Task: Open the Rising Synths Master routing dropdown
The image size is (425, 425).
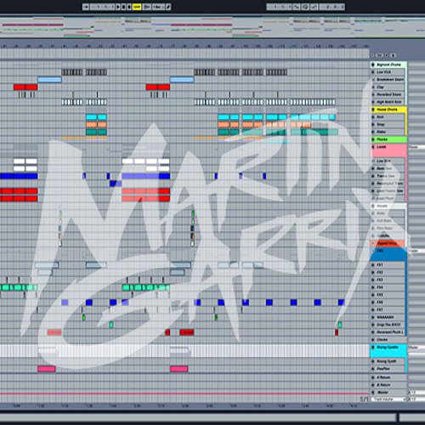Action: point(416,347)
